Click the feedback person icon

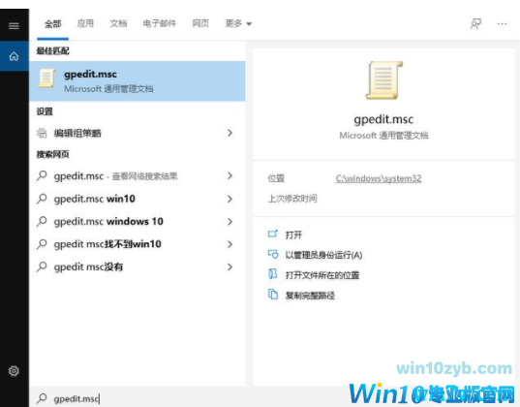click(x=475, y=23)
